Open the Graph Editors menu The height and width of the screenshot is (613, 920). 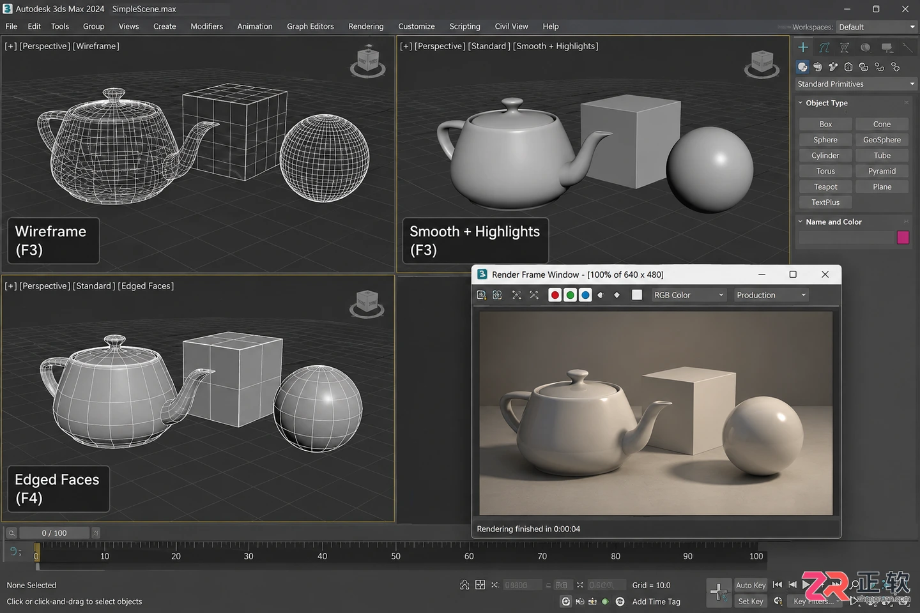(310, 26)
